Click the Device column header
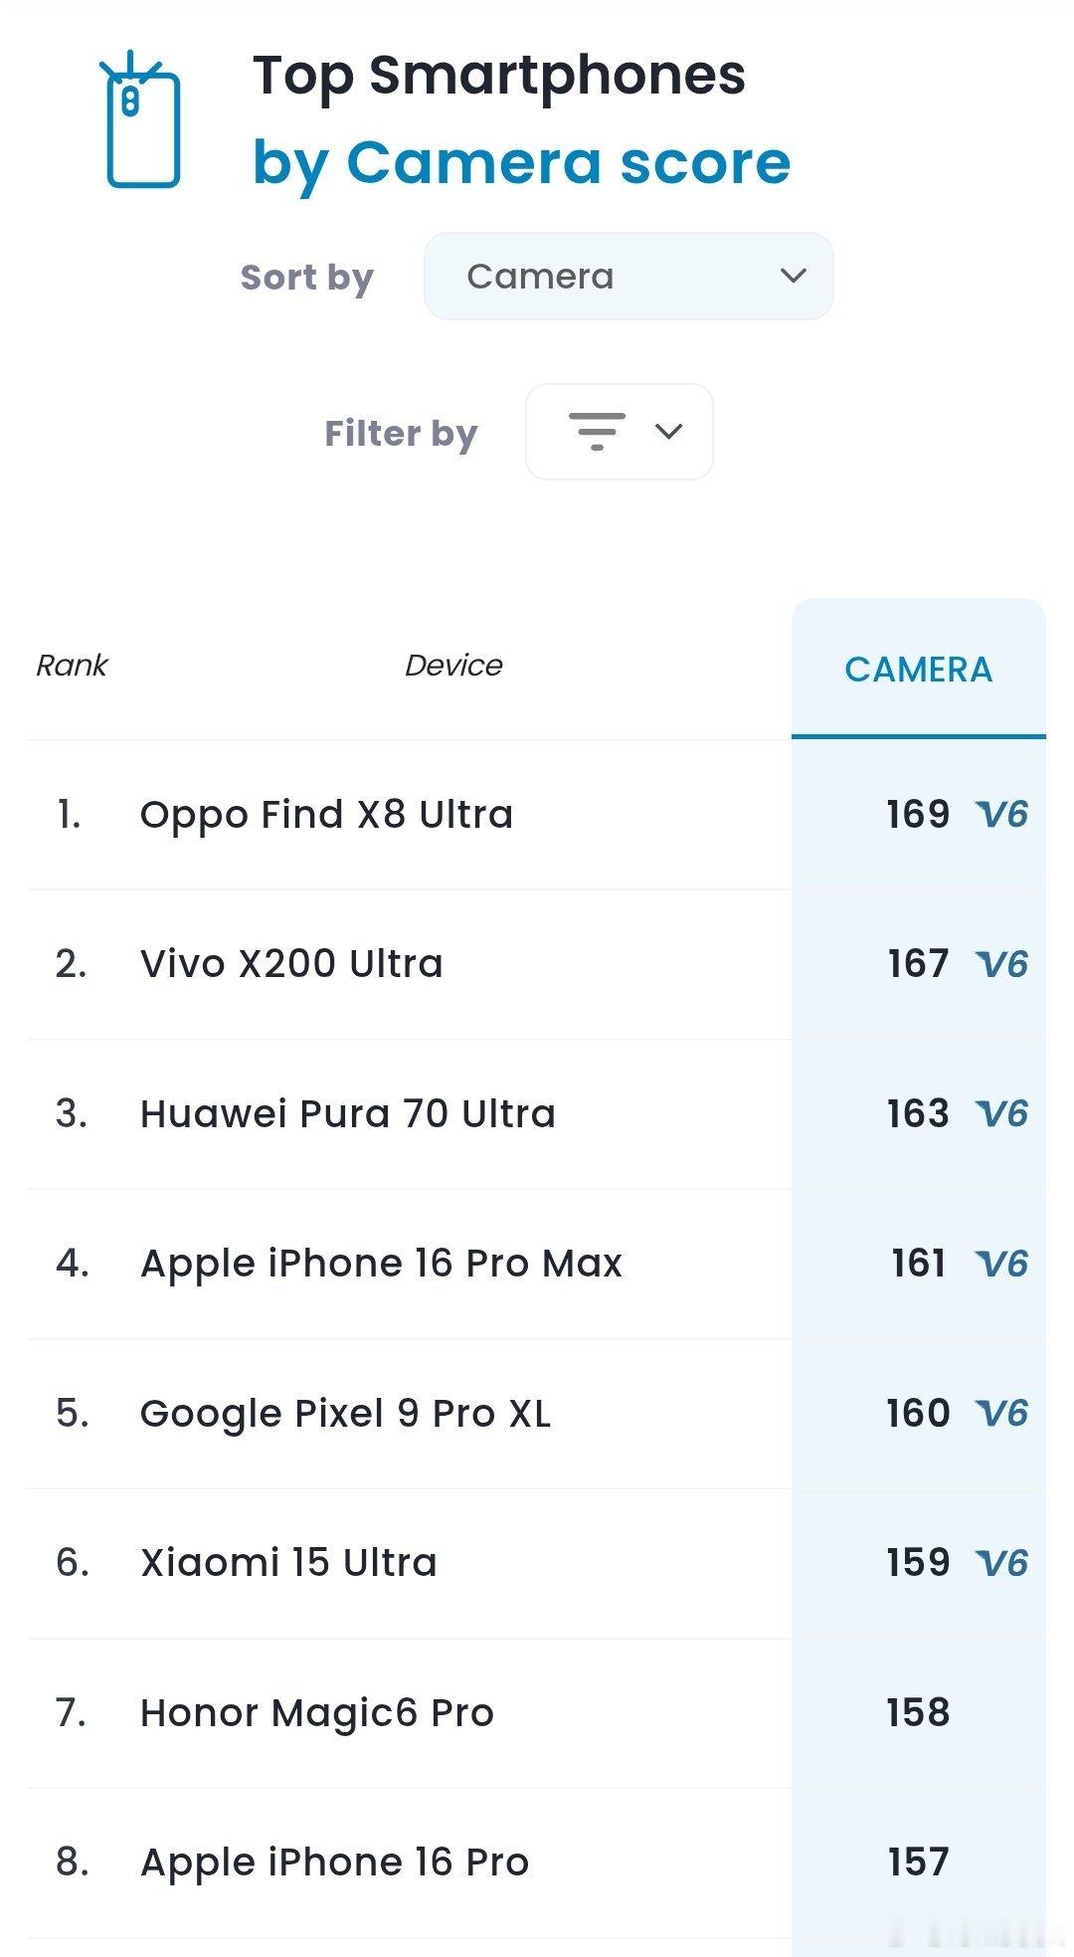The height and width of the screenshot is (1957, 1074). tap(453, 666)
